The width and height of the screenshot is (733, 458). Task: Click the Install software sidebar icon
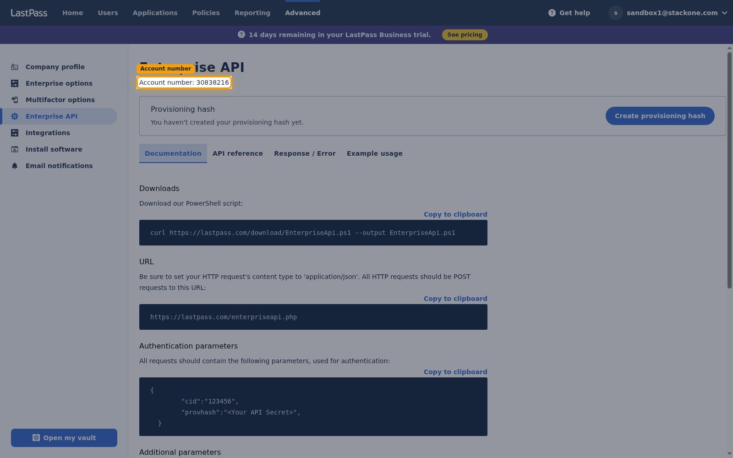(x=15, y=149)
